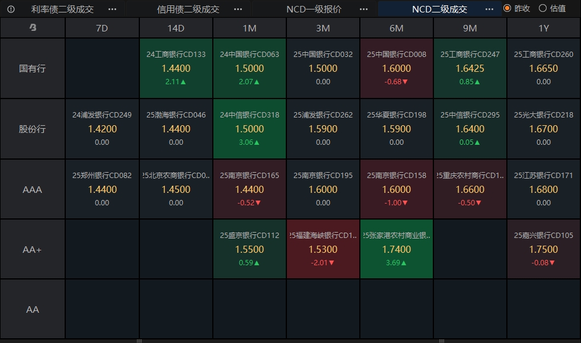The image size is (581, 343).
Task: Select the 股份行 row label
Action: [x=33, y=129]
